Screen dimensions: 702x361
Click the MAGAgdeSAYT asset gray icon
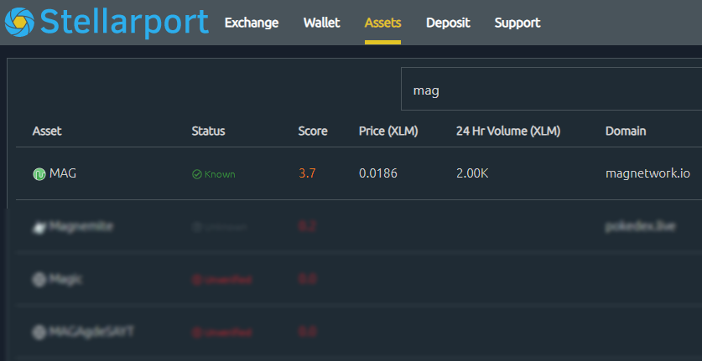pos(39,333)
